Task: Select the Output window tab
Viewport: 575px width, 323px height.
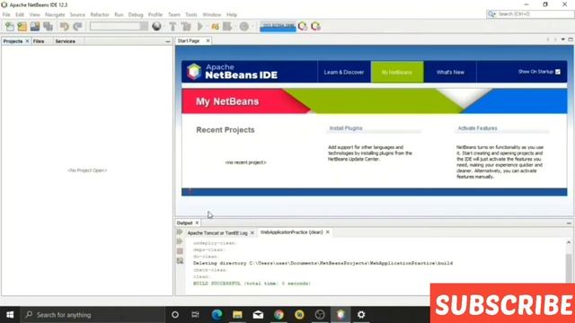Action: click(184, 223)
